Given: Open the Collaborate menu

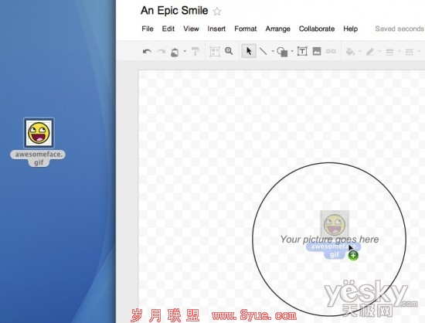Looking at the screenshot, I should click(x=317, y=29).
